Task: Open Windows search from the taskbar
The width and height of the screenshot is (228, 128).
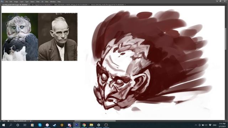Action: (11, 125)
